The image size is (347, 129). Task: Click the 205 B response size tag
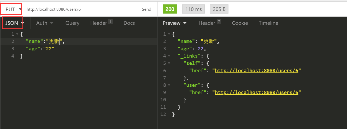pyautogui.click(x=219, y=9)
